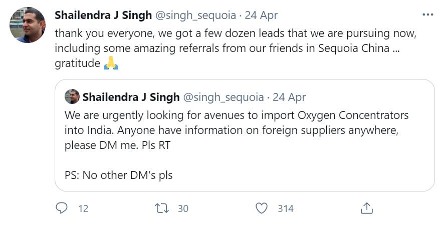Open author name Shailendra J Singh at top
This screenshot has height=225, width=443.
click(x=103, y=15)
